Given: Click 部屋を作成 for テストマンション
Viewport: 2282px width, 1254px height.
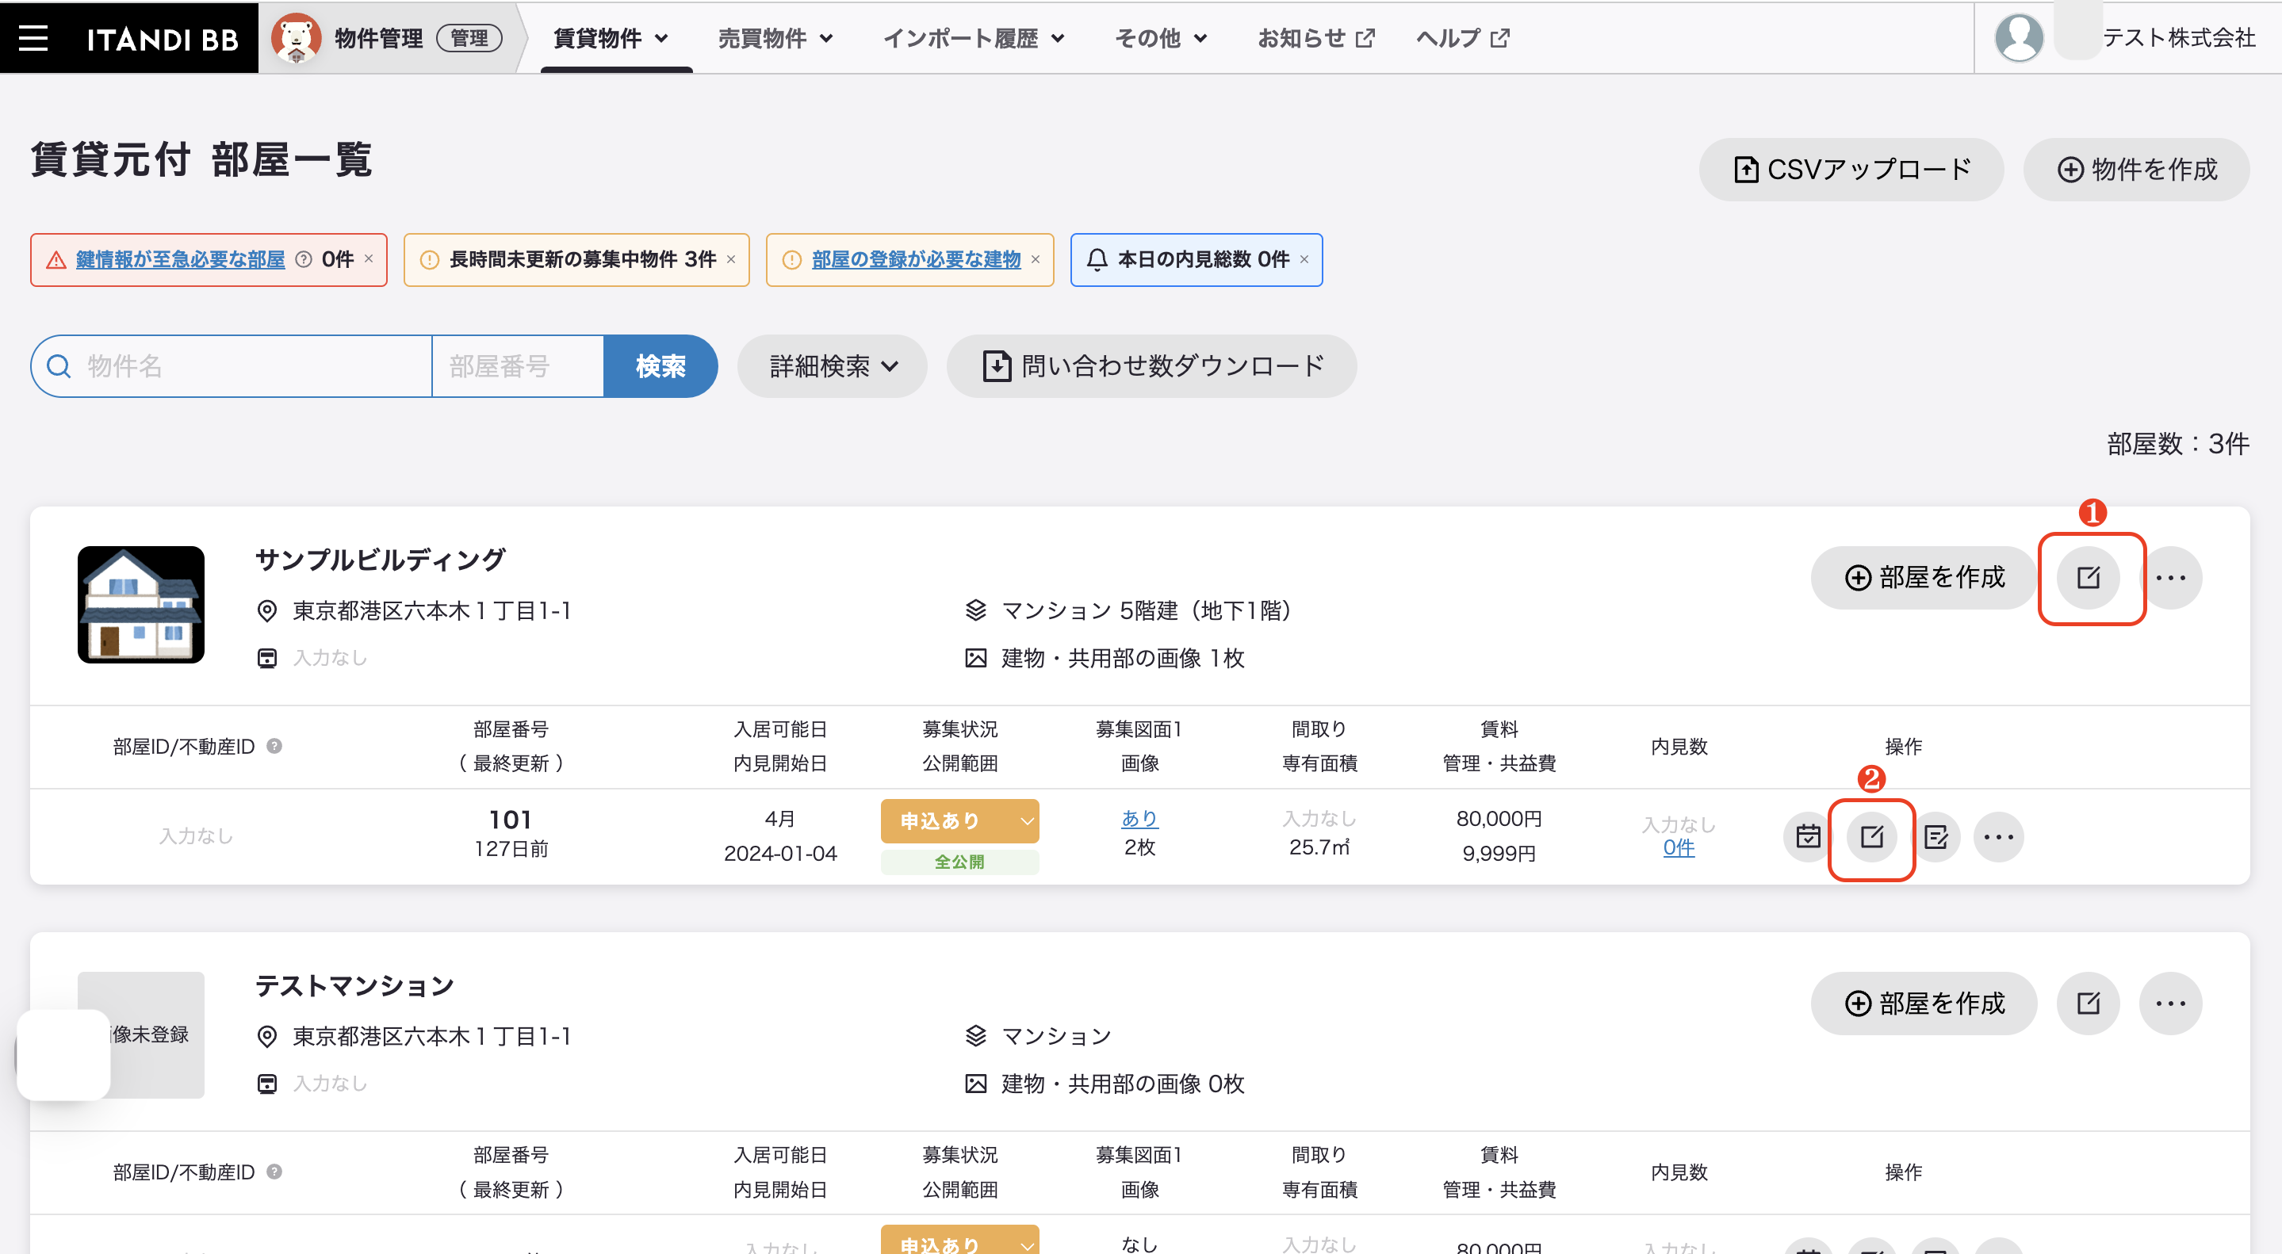Looking at the screenshot, I should coord(1924,1004).
